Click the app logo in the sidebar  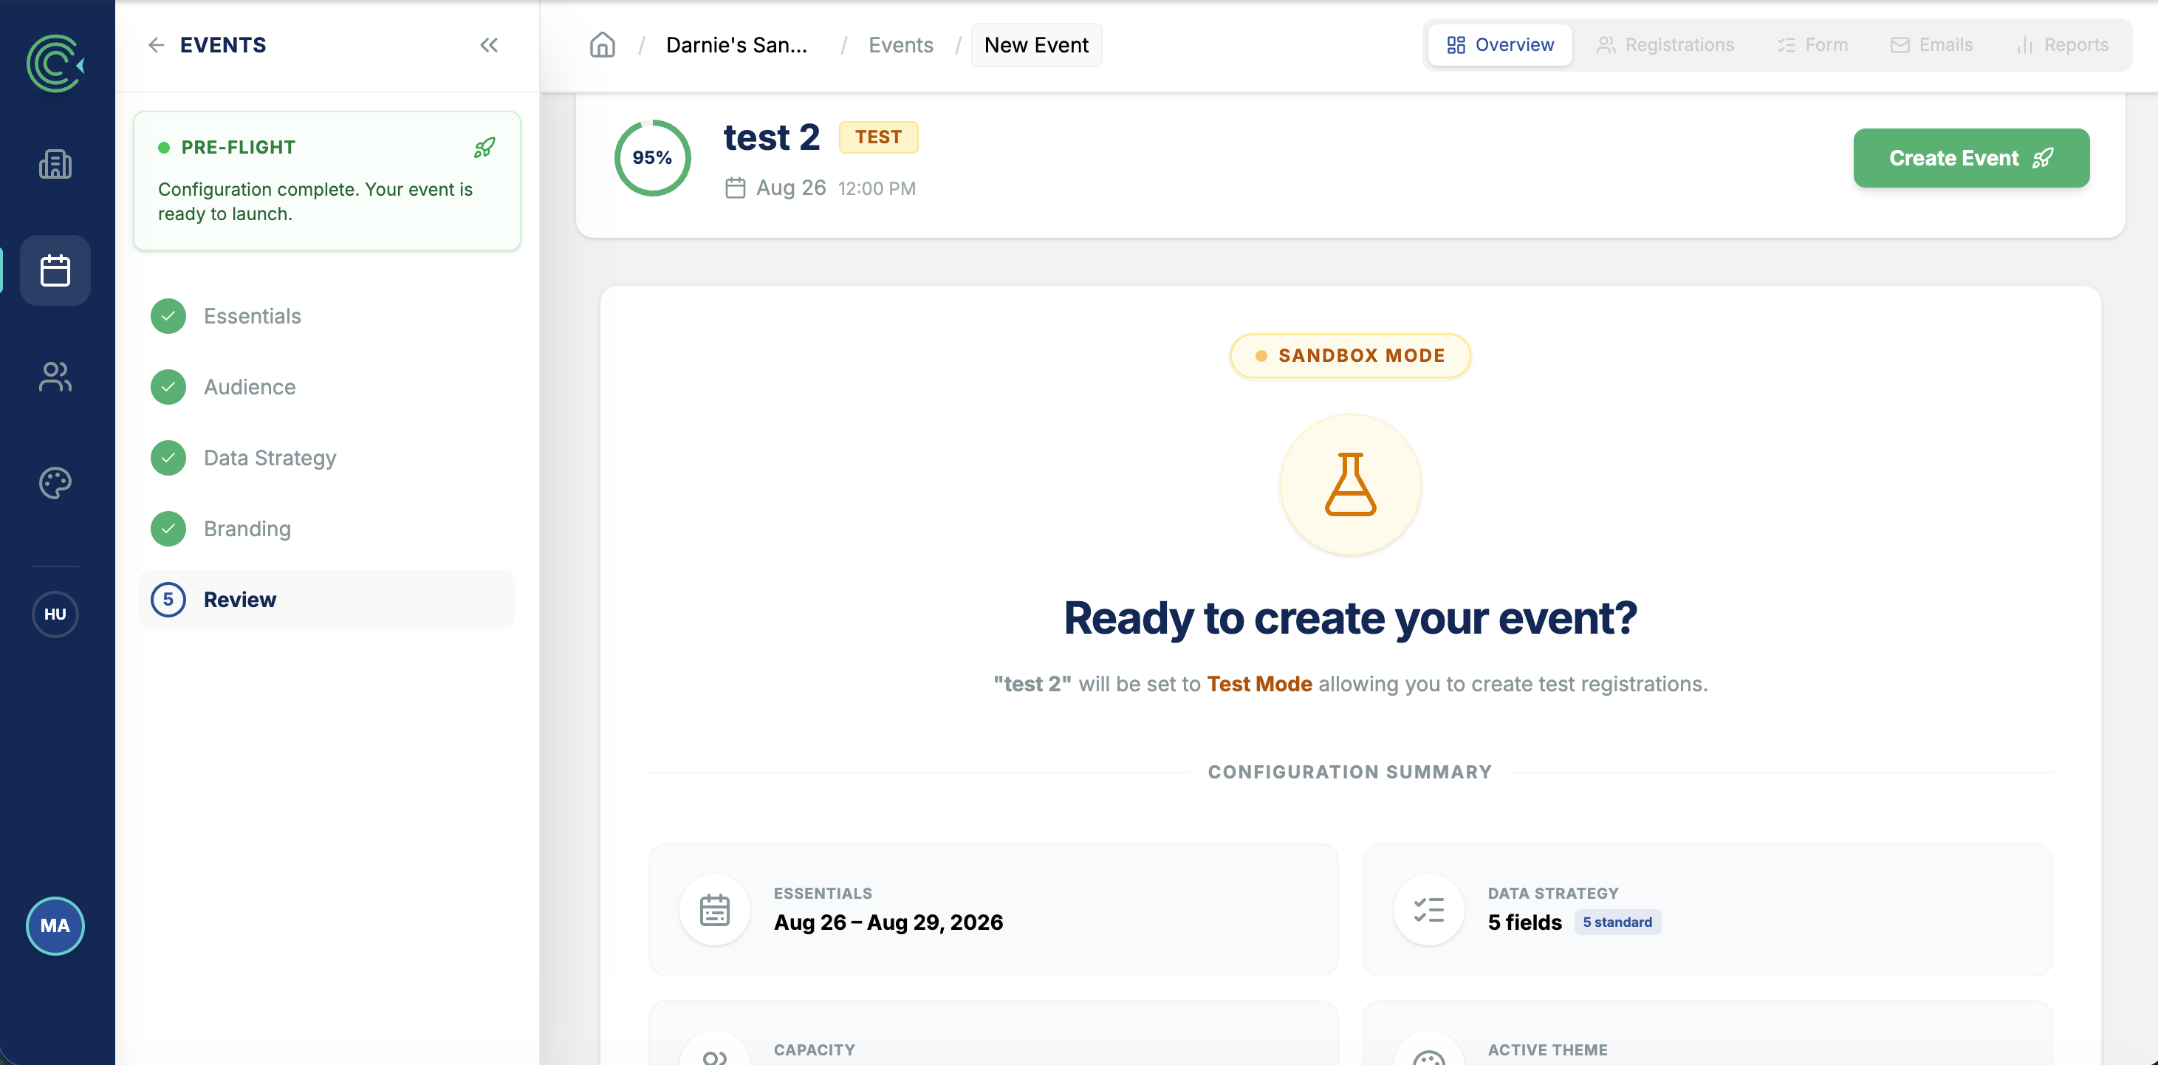pos(55,64)
